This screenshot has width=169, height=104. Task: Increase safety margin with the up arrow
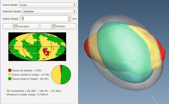pyautogui.click(x=69, y=17)
